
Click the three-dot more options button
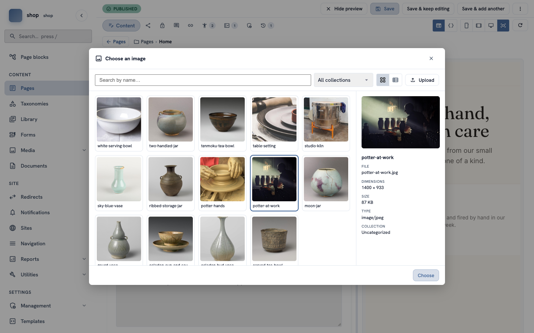point(520,9)
